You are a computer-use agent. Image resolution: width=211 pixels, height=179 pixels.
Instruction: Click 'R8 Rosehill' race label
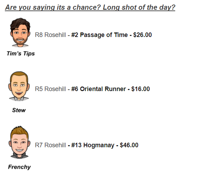(50, 35)
